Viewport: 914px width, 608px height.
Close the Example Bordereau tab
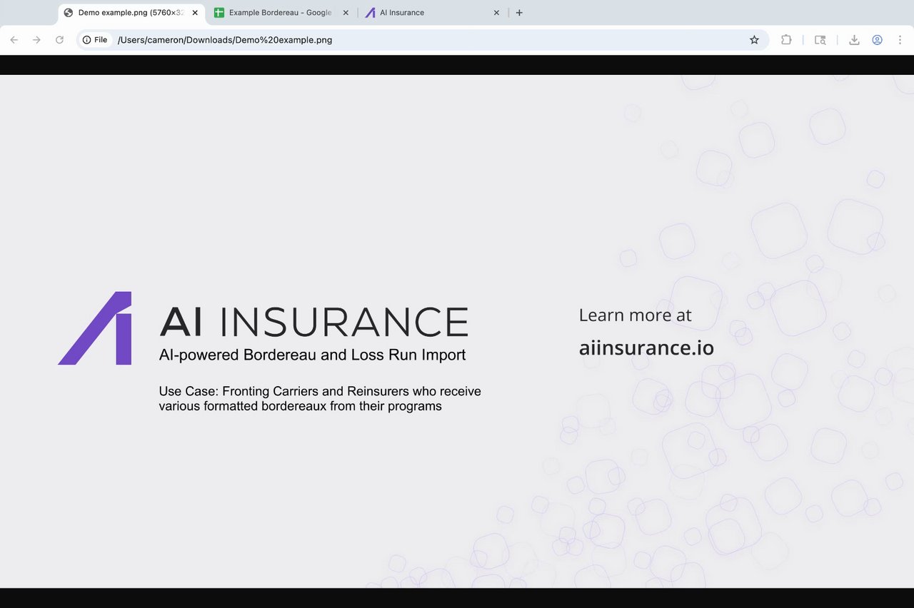coord(346,13)
